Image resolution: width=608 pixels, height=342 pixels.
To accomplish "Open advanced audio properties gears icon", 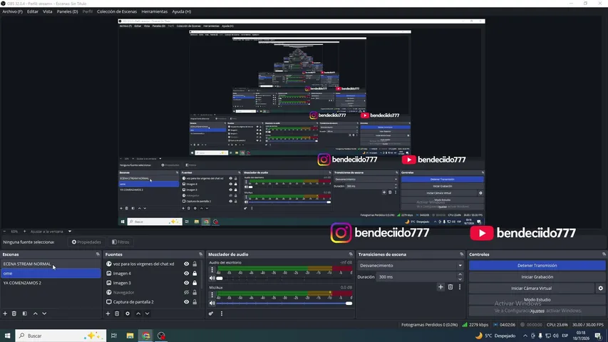I will tap(211, 313).
